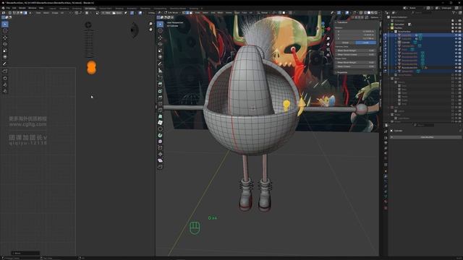This screenshot has height=260, width=463.
Task: Open the Image menu in UV editor
Action: pyautogui.click(x=55, y=13)
